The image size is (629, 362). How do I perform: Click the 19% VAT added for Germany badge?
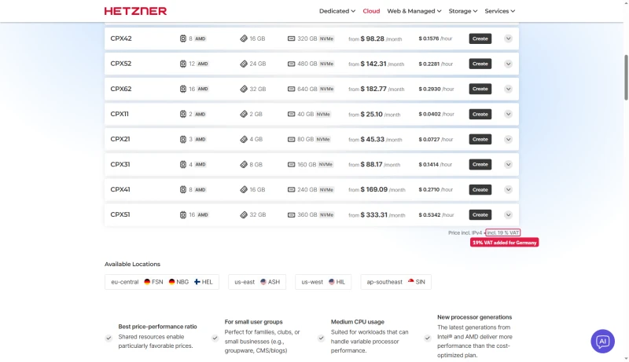tap(504, 243)
